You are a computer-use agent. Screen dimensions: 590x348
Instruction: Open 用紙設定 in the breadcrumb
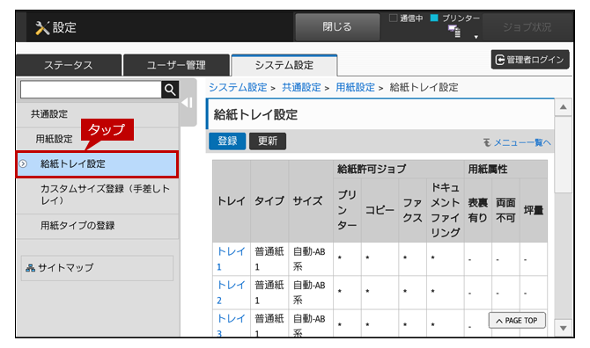coord(355,88)
